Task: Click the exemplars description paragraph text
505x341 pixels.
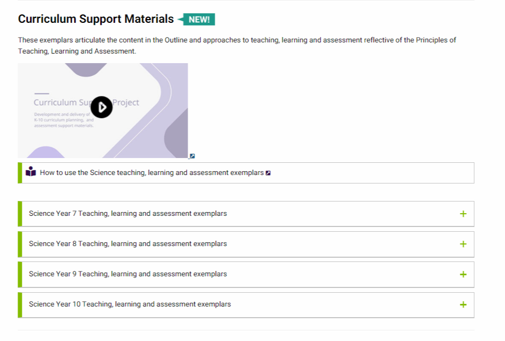Action: point(237,46)
